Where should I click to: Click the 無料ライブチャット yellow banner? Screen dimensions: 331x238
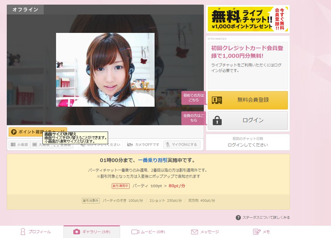(248, 19)
